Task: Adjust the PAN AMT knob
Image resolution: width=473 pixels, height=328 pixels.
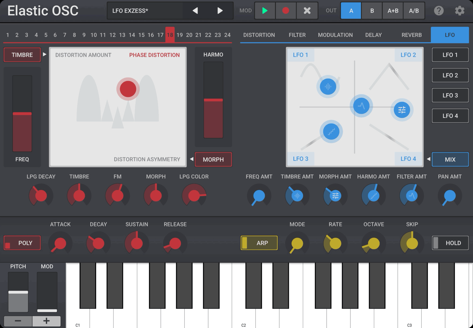Action: tap(450, 196)
